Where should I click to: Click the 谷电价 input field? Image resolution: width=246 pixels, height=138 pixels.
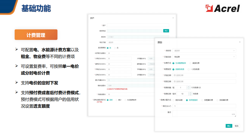point(119,75)
